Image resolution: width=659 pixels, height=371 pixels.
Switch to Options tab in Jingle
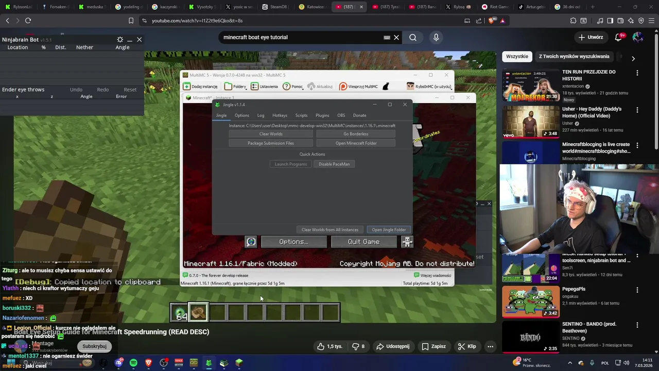[242, 115]
